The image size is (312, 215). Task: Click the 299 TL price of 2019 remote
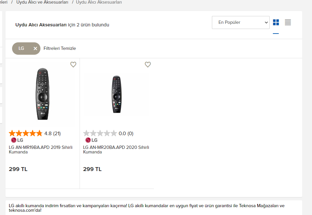coord(18,169)
